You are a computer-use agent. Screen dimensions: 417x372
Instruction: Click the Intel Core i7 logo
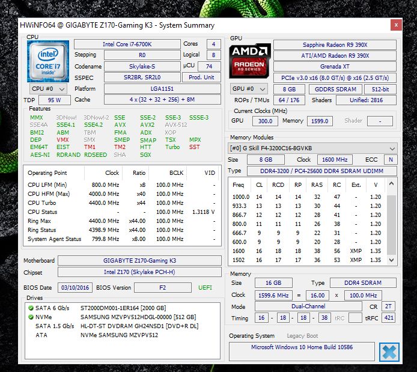[48, 61]
